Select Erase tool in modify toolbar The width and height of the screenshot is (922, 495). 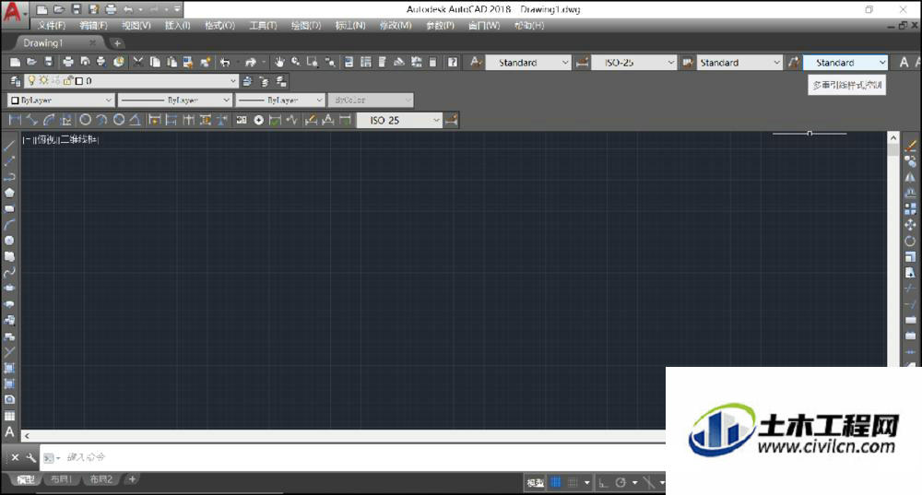tap(910, 146)
